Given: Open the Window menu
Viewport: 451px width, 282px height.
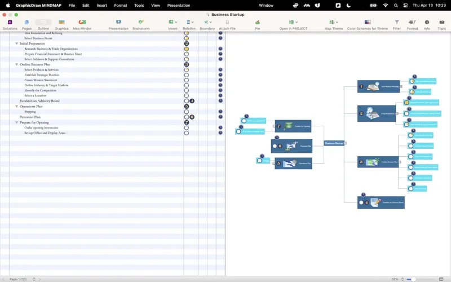Looking at the screenshot, I should 266,5.
